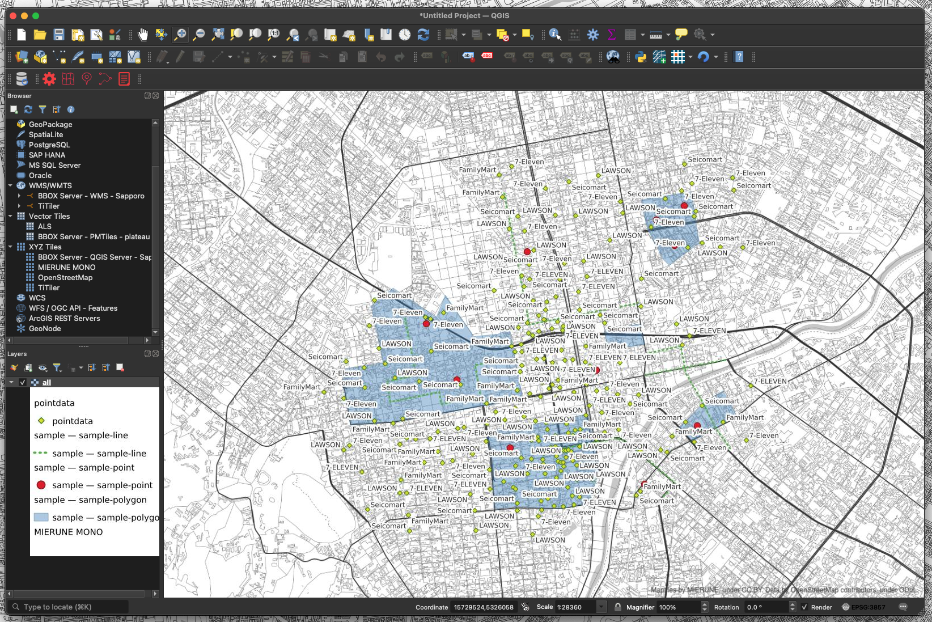Screen dimensions: 932x622
Task: Zoom to native resolution with the 1:1 icon
Action: tap(274, 35)
